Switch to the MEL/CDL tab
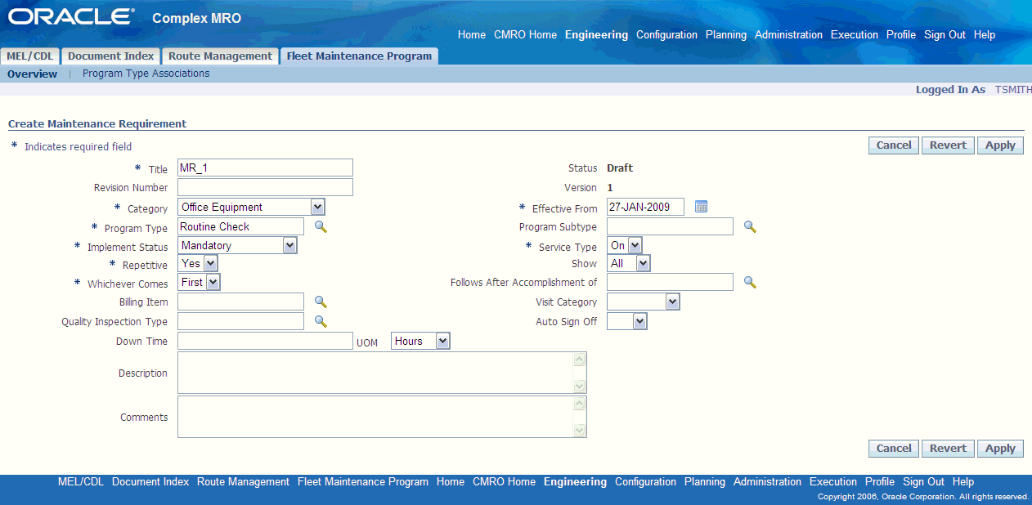Screen dimensions: 1032x505 click(x=29, y=56)
